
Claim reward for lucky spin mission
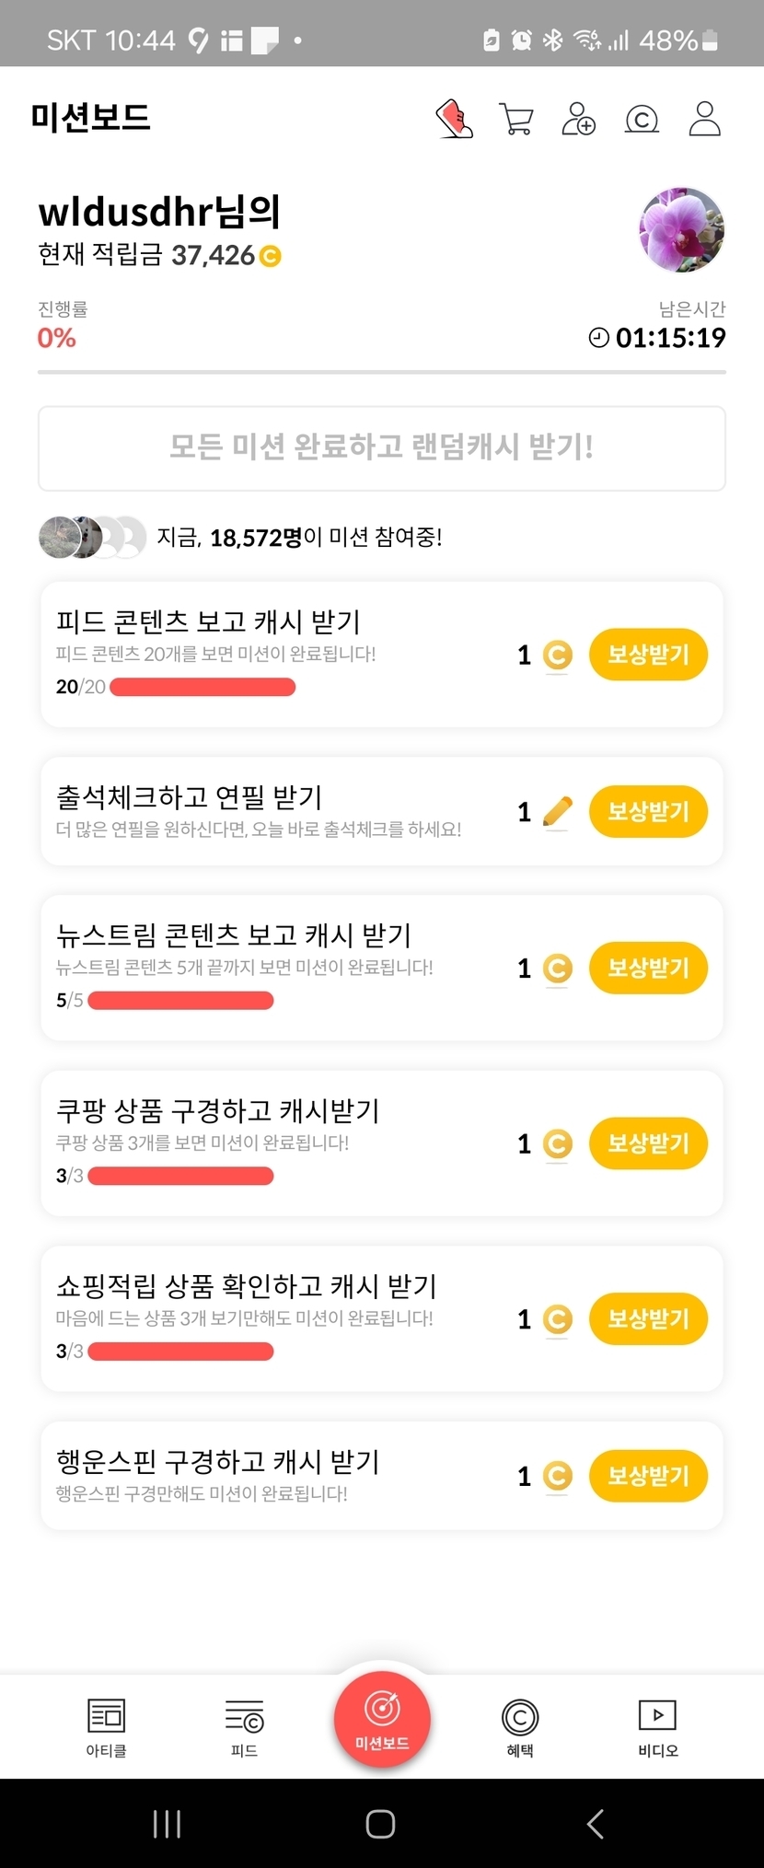[648, 1476]
